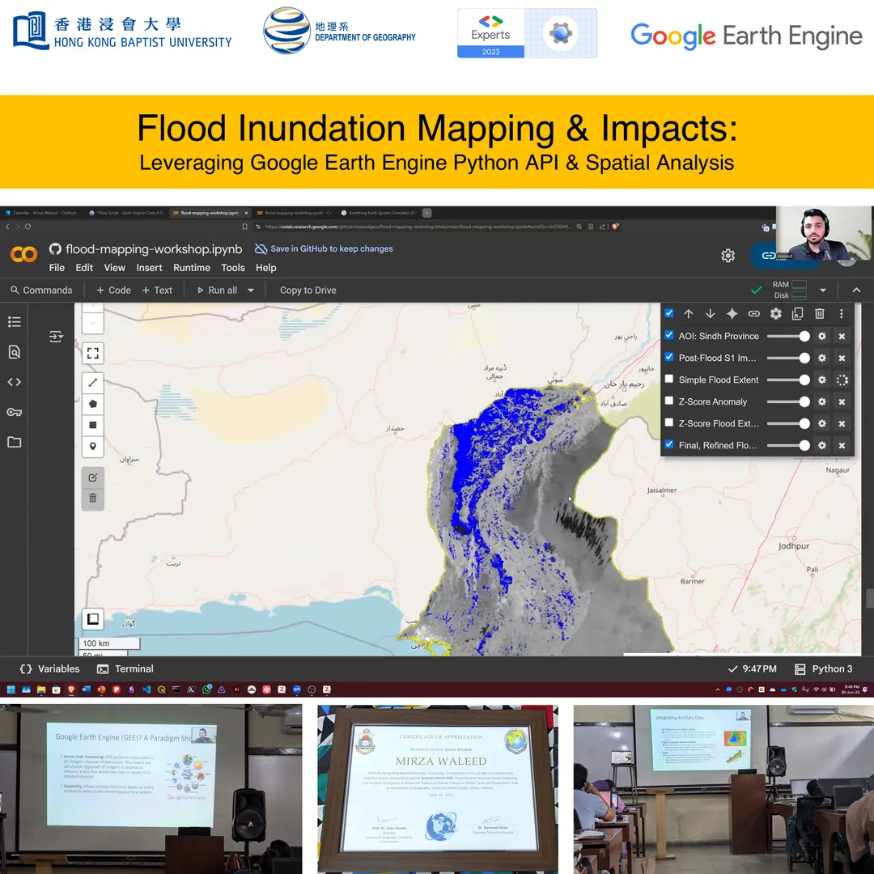Open the Files folder icon in sidebar
This screenshot has width=874, height=874.
(15, 442)
